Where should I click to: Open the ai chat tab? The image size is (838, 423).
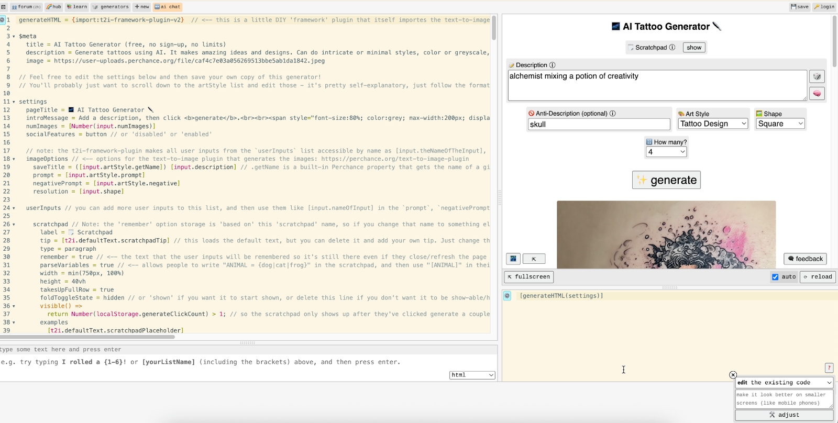point(168,7)
